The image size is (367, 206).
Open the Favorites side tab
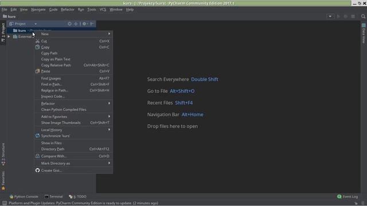3,181
